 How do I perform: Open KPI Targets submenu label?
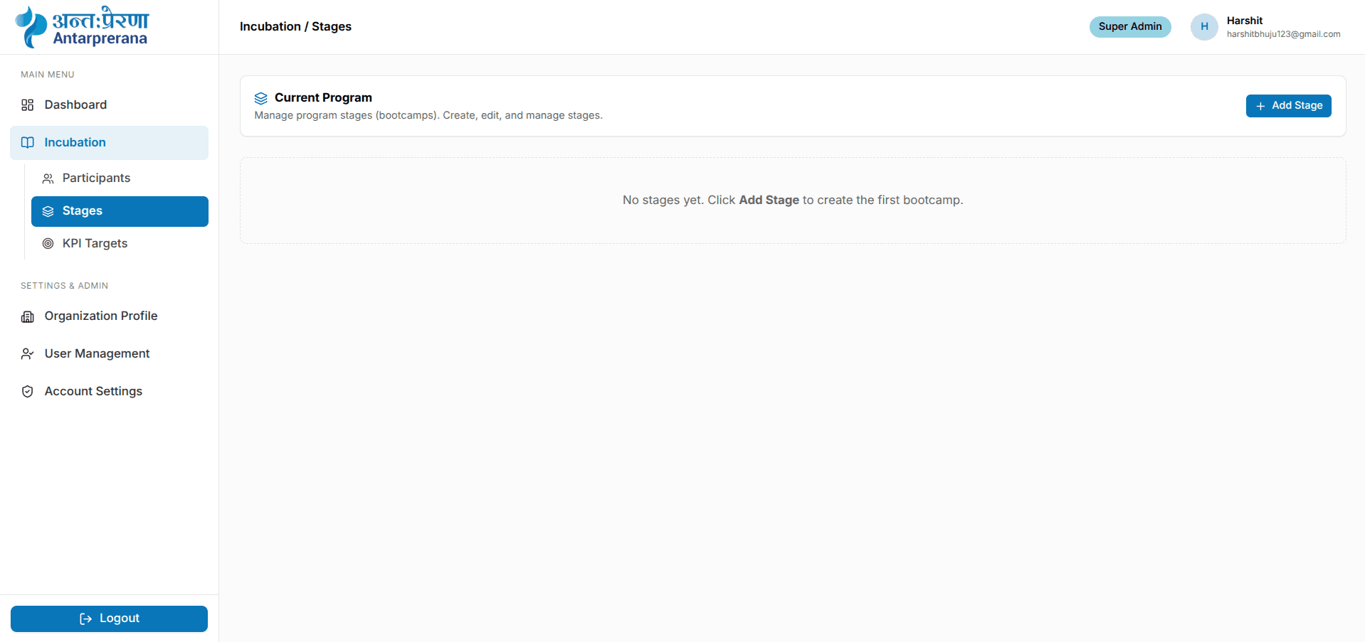[x=95, y=244]
